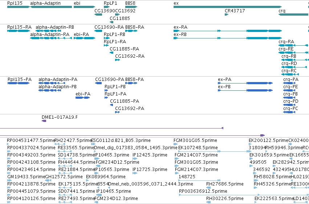Select the CG11885 gene label
The height and width of the screenshot is (204, 309).
pyautogui.click(x=120, y=18)
